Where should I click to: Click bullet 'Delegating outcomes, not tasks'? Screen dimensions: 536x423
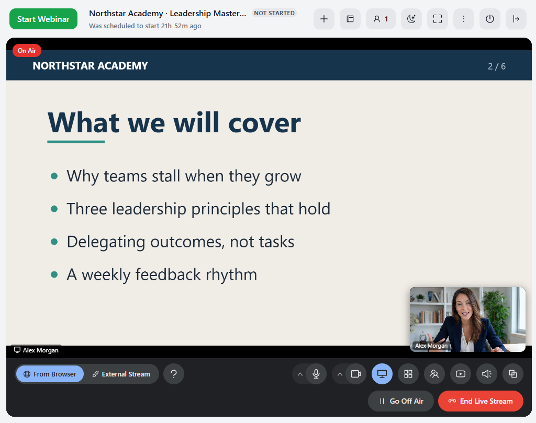(x=181, y=242)
